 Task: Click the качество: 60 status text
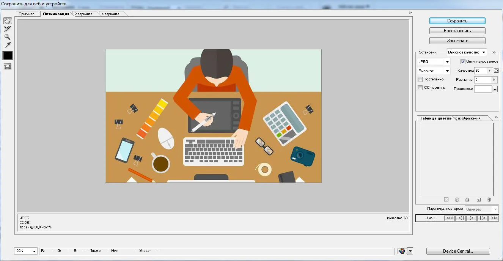(397, 218)
